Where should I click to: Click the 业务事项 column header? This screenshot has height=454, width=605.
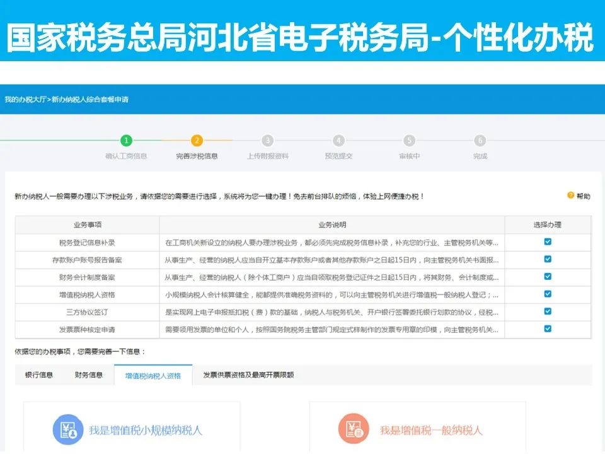(88, 224)
